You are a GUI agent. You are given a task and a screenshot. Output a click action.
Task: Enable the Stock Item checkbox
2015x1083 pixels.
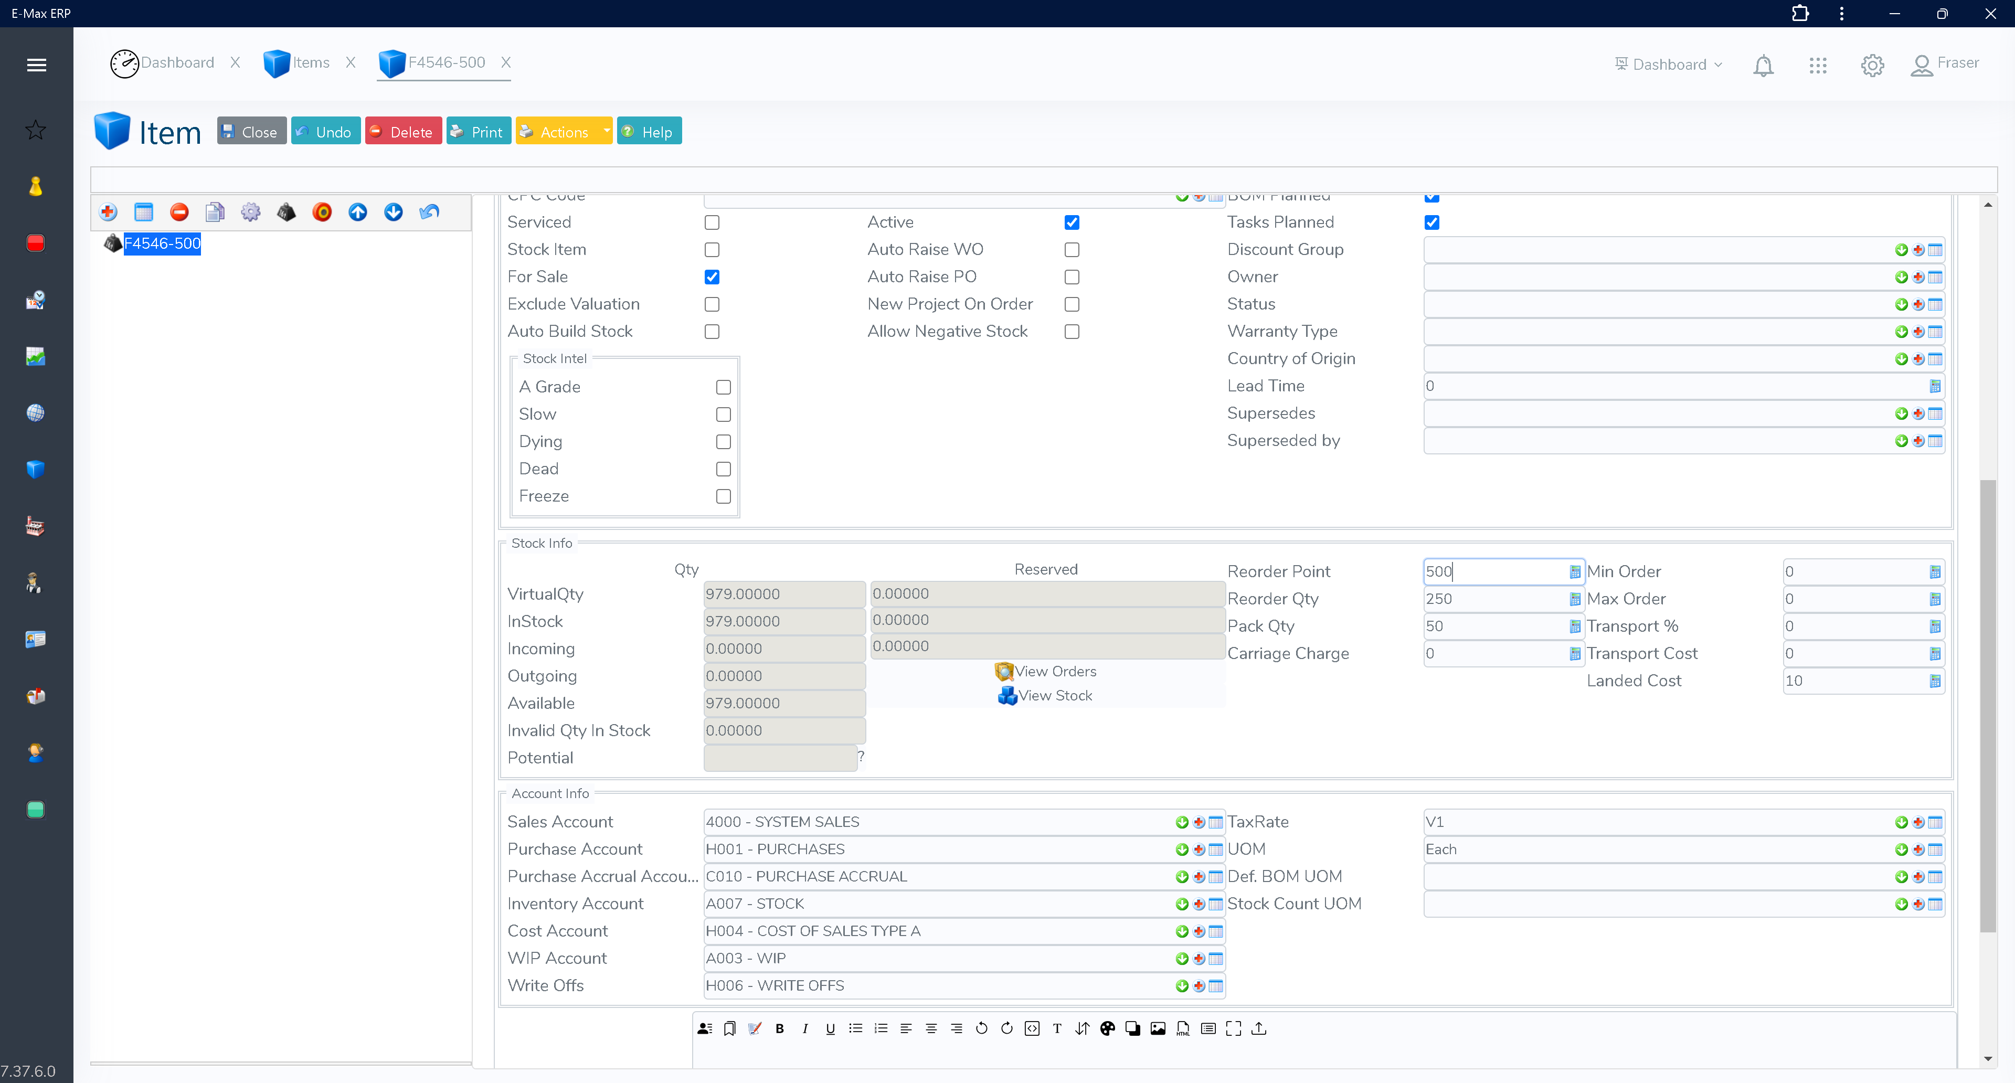[x=712, y=249]
